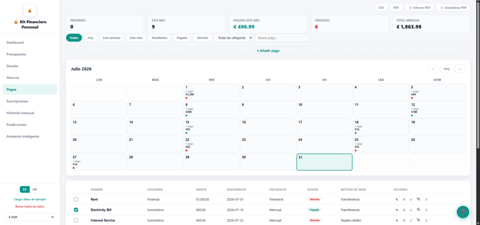Advance to next month with right arrow
Image resolution: width=480 pixels, height=225 pixels.
coord(460,69)
